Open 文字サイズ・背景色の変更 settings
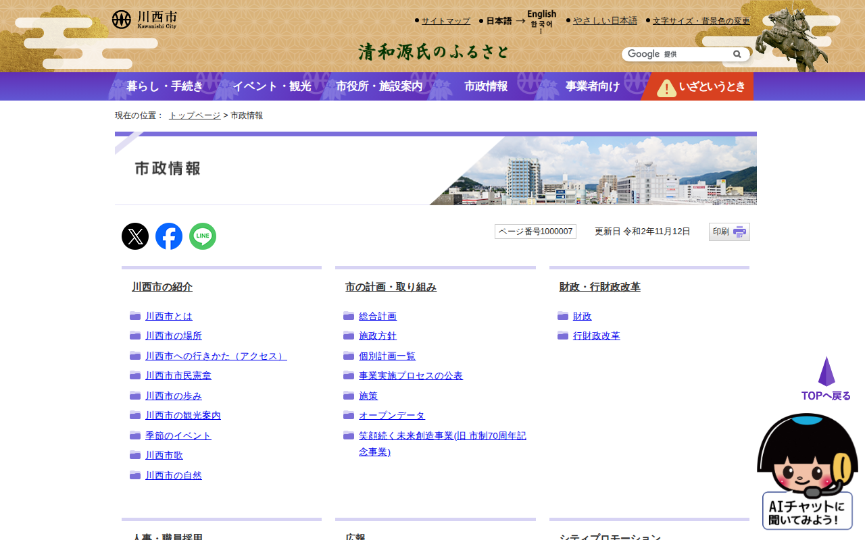The image size is (865, 540). point(701,21)
